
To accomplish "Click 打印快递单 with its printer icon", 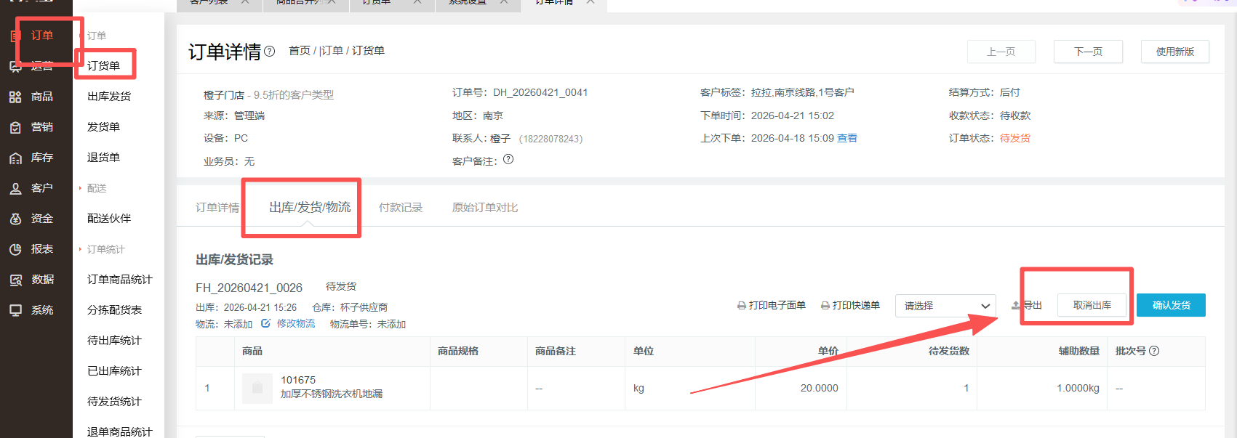I will point(850,305).
